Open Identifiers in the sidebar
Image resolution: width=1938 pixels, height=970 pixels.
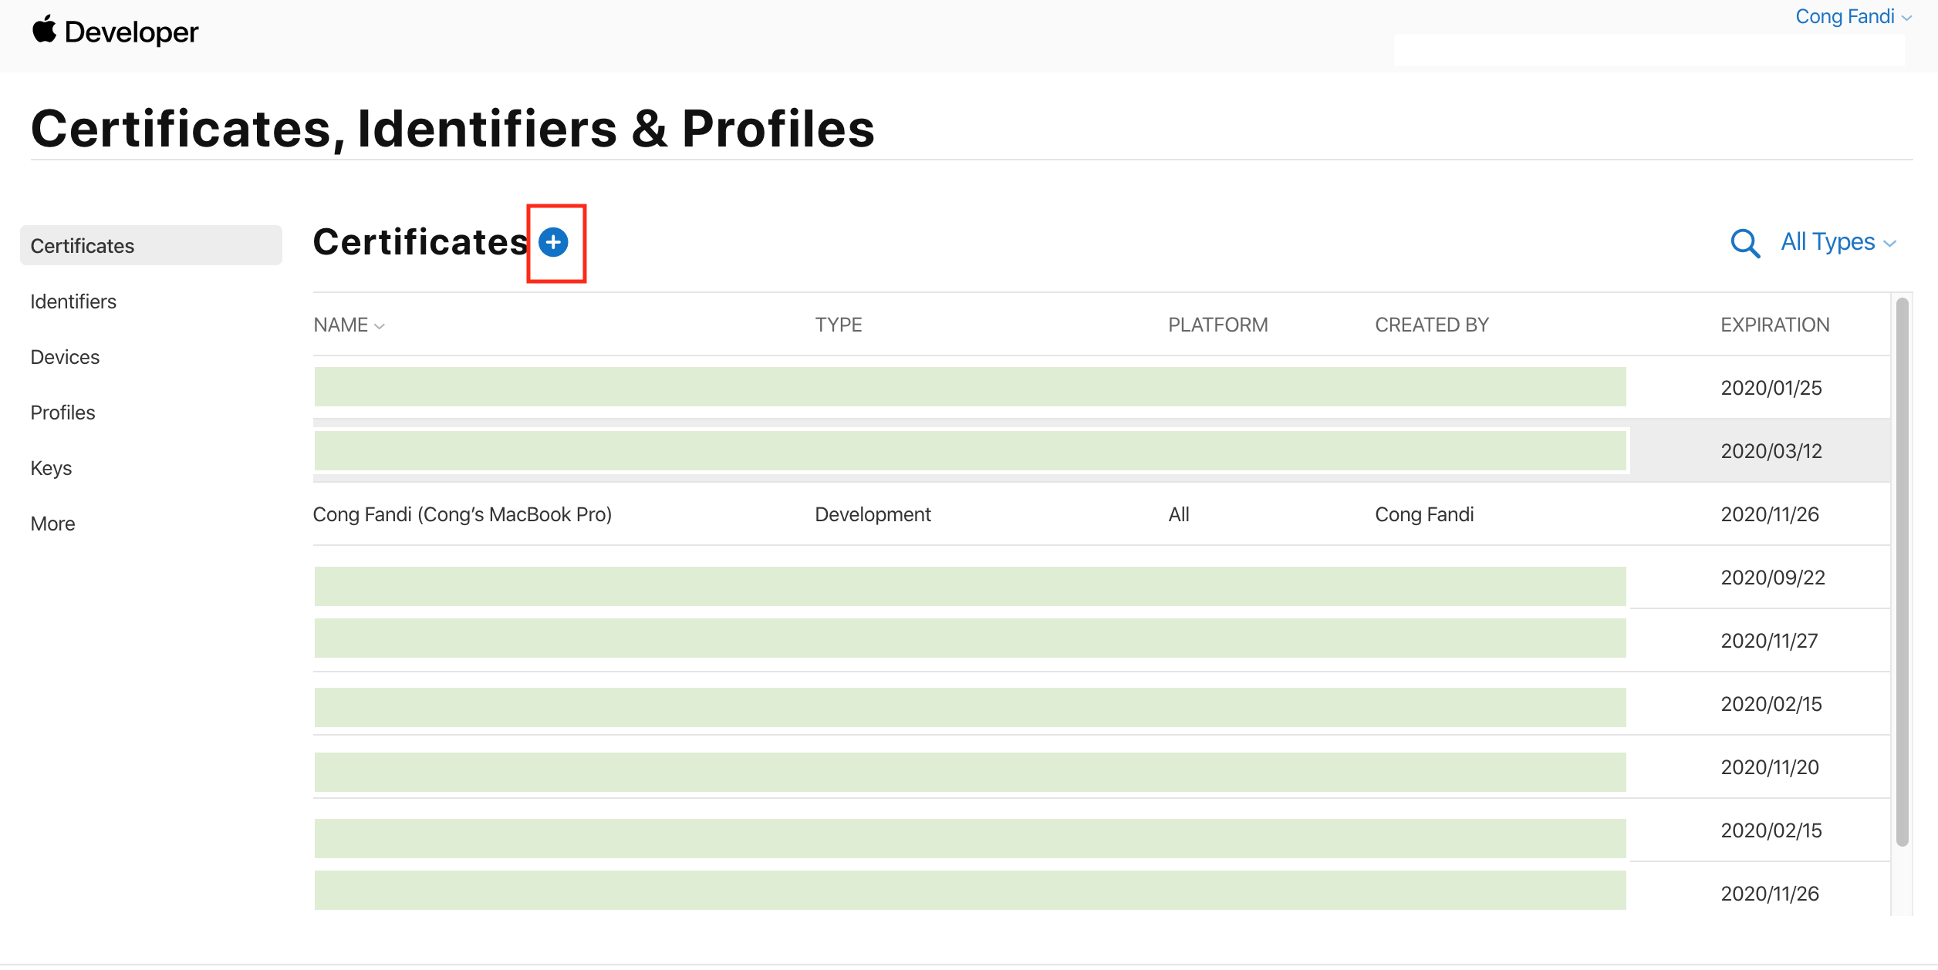73,301
